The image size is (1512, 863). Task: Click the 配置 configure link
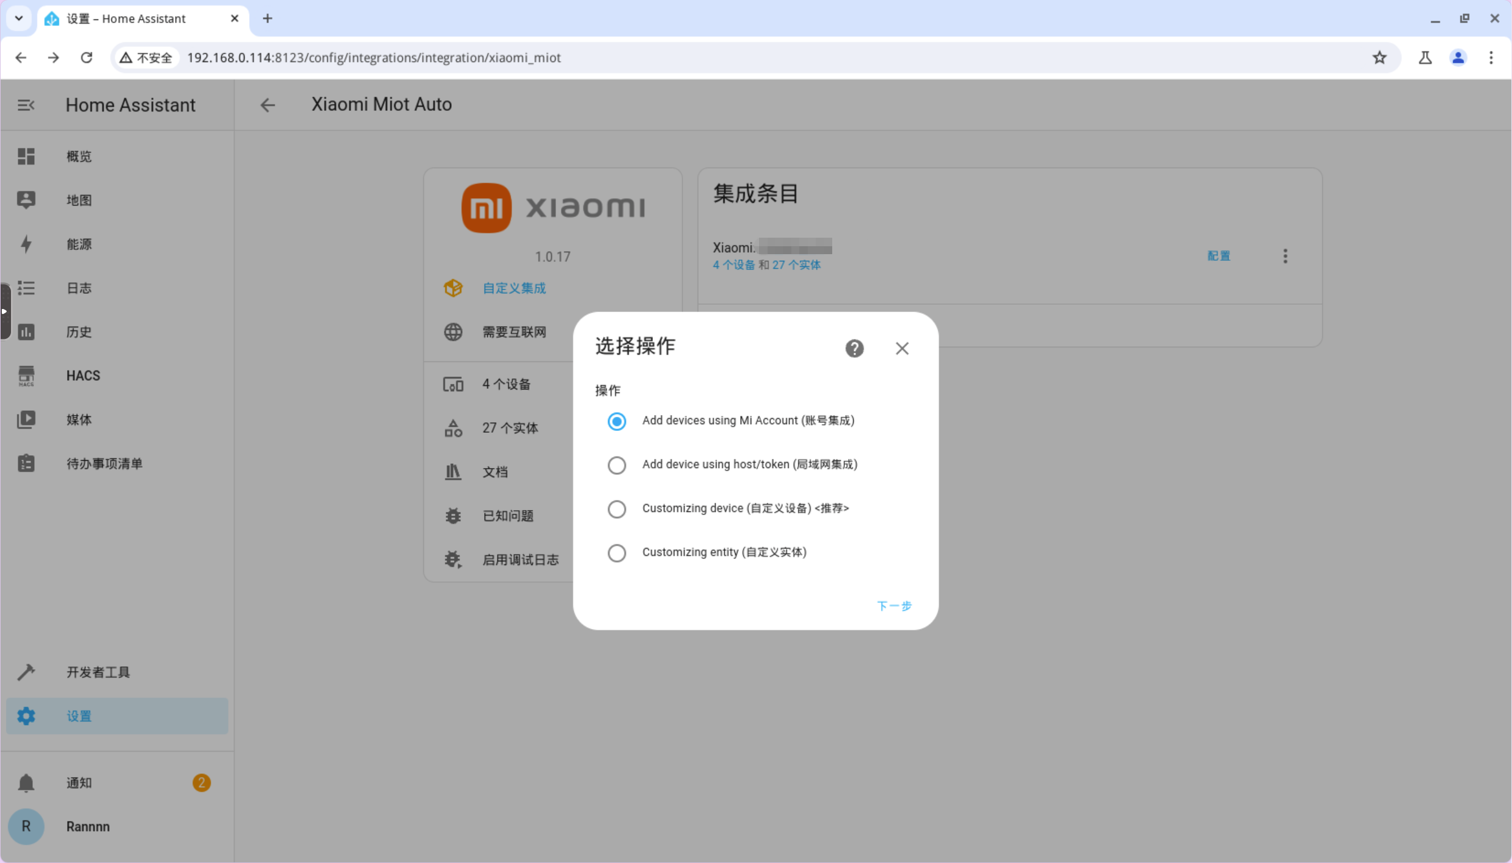[x=1219, y=256]
